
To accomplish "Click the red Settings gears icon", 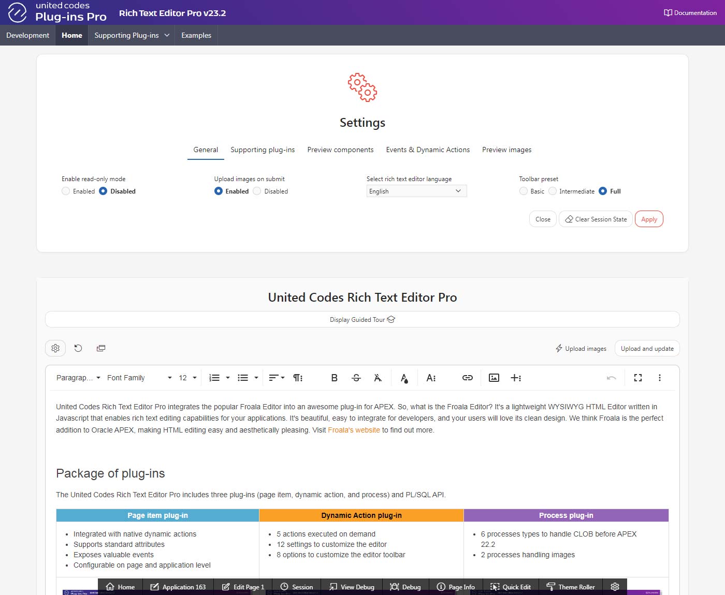I will click(363, 87).
